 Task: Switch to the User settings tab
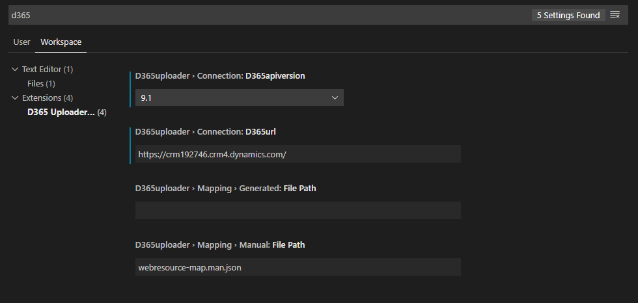21,42
